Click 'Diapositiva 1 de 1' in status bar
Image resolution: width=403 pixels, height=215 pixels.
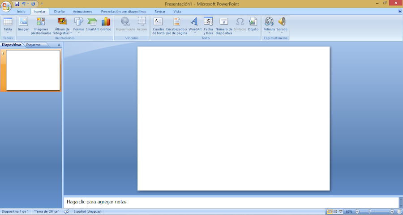coord(15,212)
